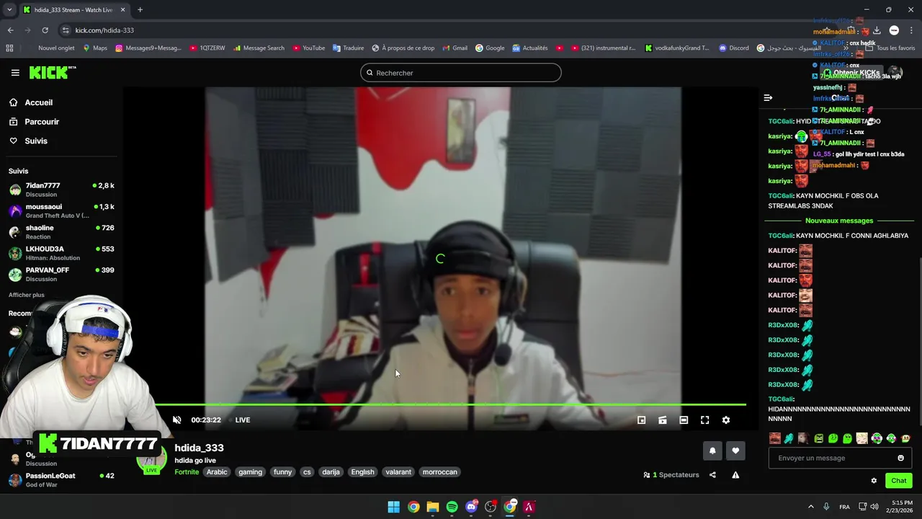Open the Kick hamburger menu
Viewport: 922px width, 519px height.
click(15, 73)
